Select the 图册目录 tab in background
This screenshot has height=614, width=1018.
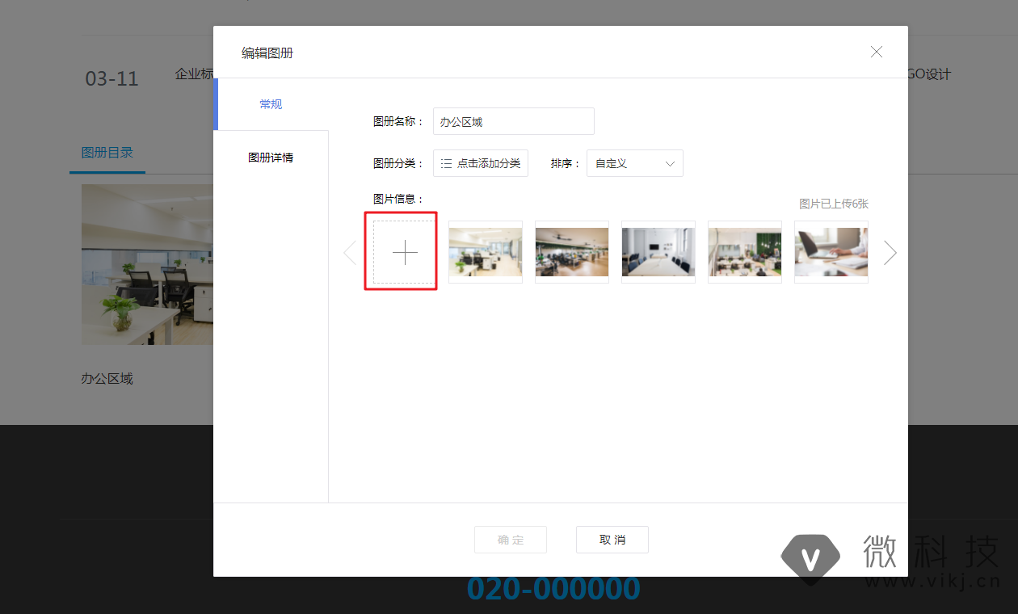107,153
